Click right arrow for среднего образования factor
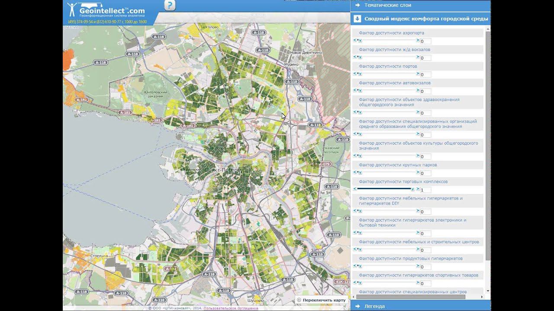Screen dimensions: 554x311 pyautogui.click(x=418, y=134)
